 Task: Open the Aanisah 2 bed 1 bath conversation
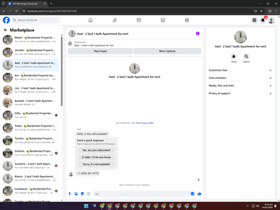click(30, 102)
